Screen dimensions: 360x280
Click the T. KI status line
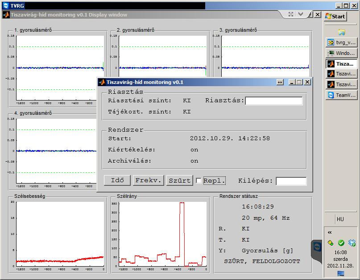[x=234, y=240]
